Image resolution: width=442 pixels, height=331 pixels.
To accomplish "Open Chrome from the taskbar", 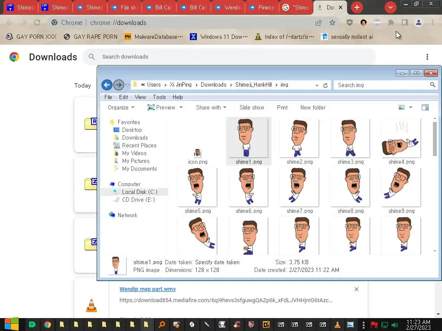I will [x=47, y=325].
